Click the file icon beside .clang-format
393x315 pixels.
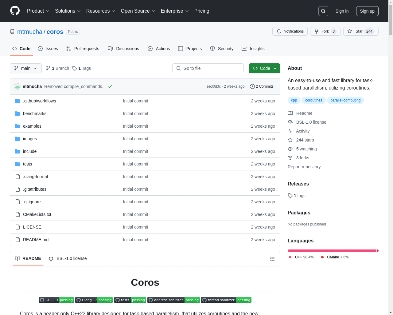tap(18, 177)
